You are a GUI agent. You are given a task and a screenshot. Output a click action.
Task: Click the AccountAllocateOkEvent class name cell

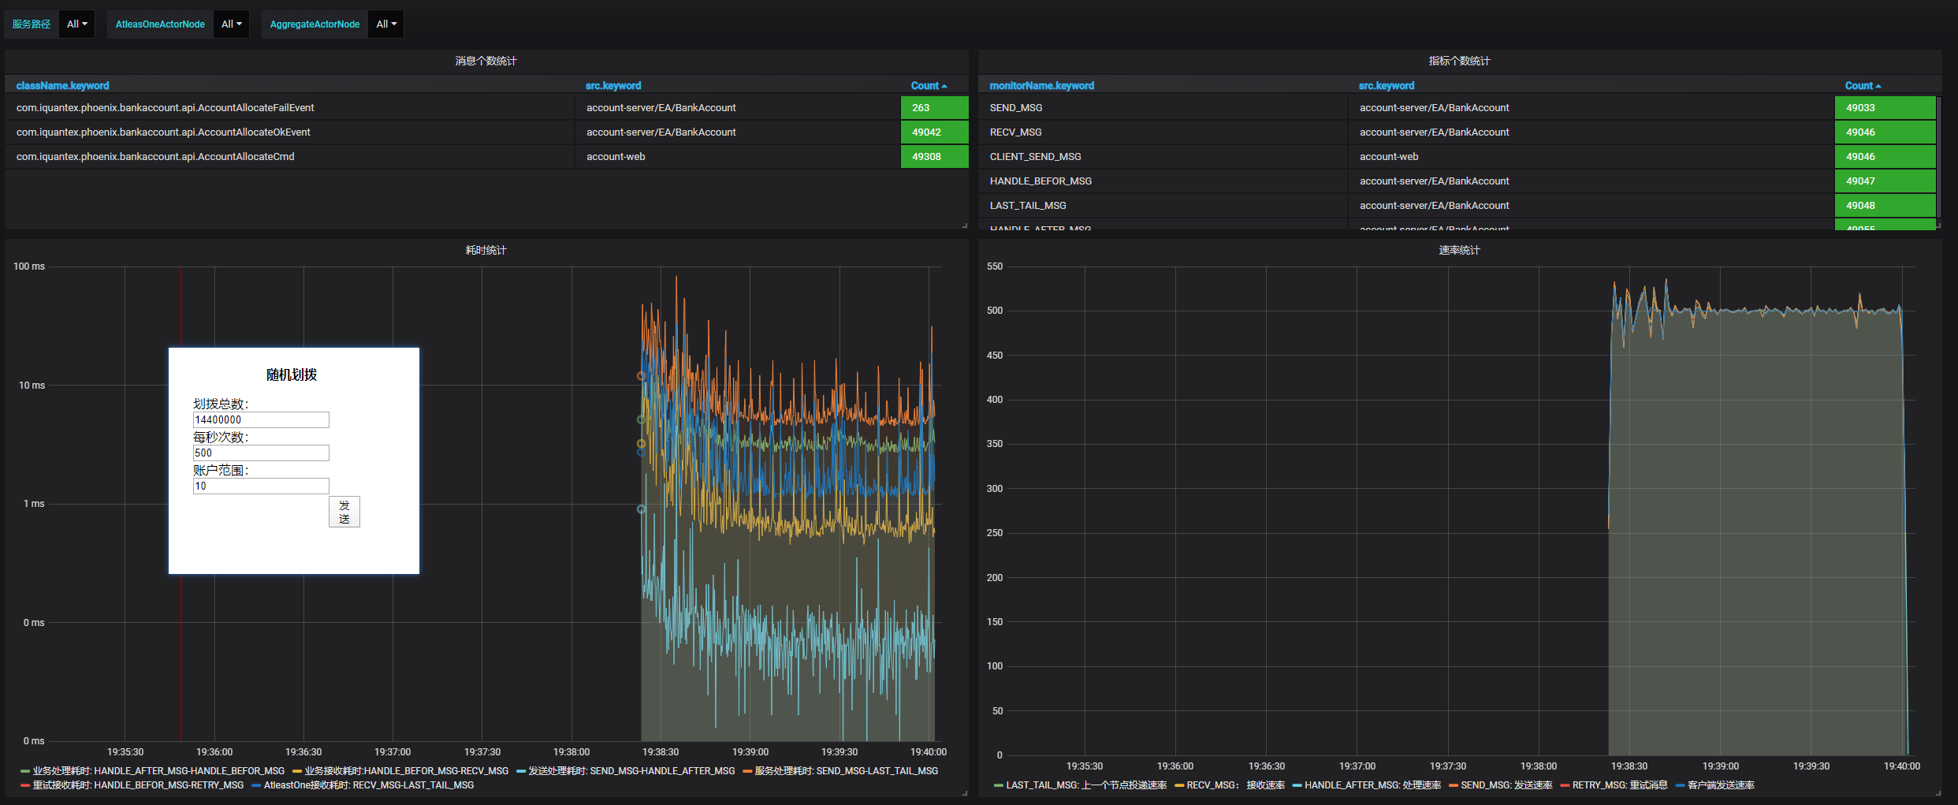(x=290, y=132)
